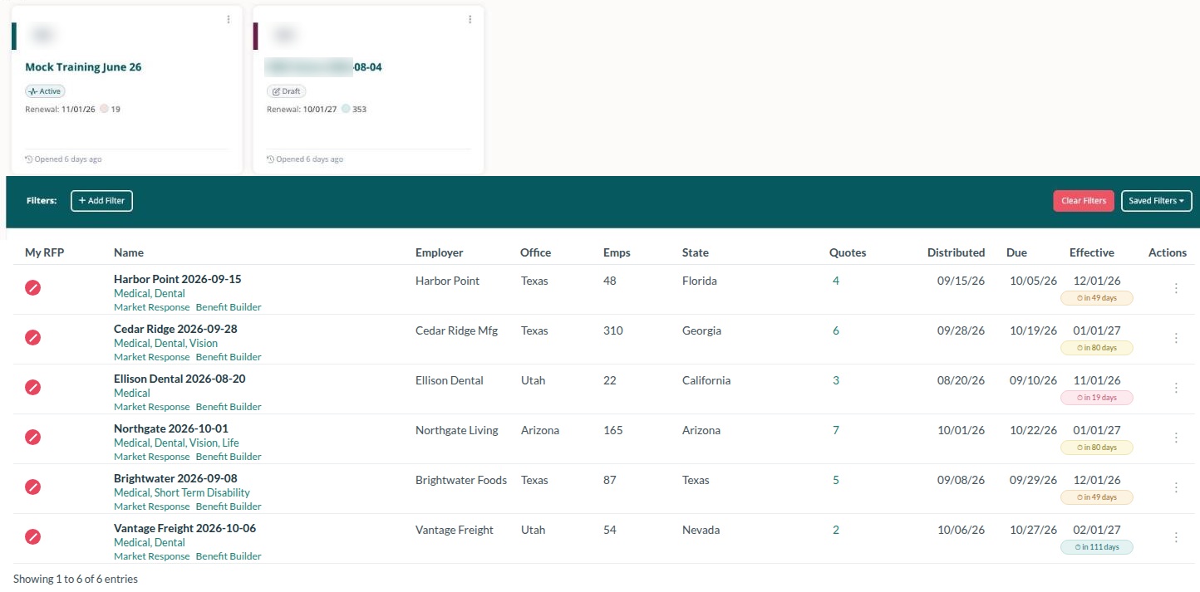Open kebab menu on the Draft card

tap(470, 19)
